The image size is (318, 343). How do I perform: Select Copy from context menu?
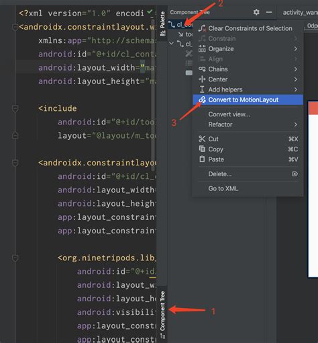point(248,149)
